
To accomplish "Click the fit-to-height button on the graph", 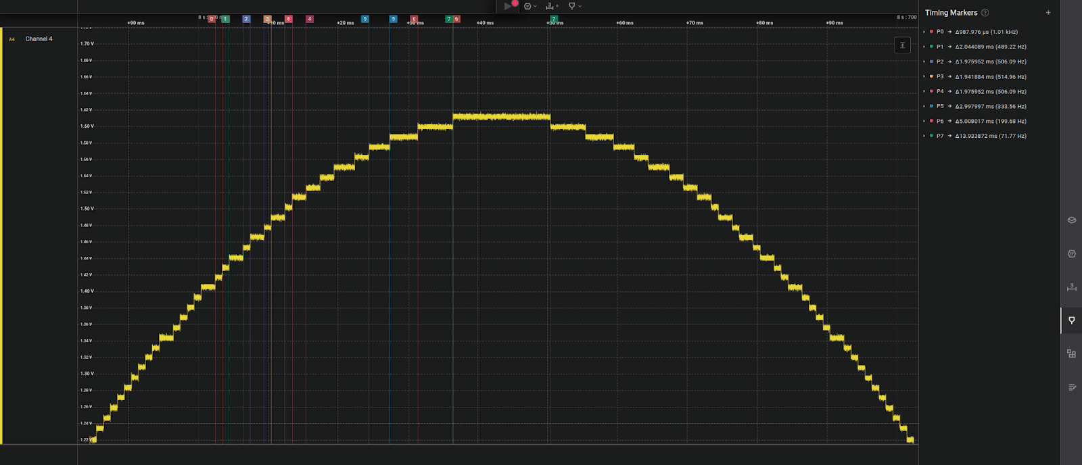I will (902, 45).
